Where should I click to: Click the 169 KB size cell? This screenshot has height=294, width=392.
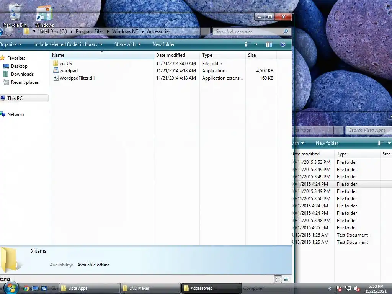pos(266,78)
